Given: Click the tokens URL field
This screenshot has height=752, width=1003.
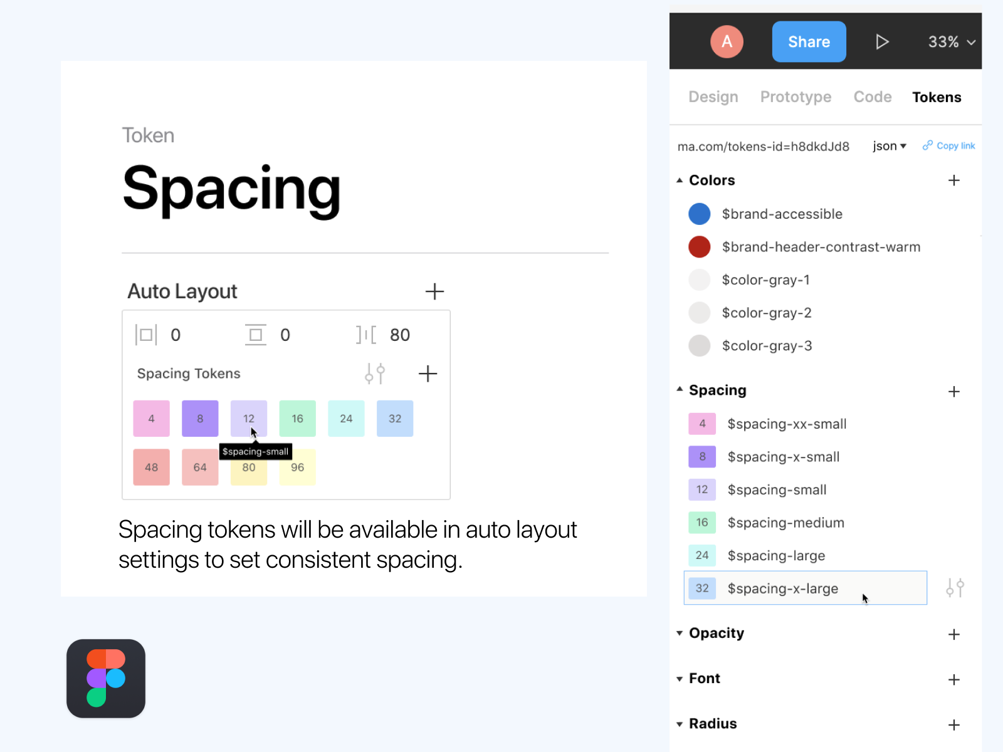Looking at the screenshot, I should 764,146.
